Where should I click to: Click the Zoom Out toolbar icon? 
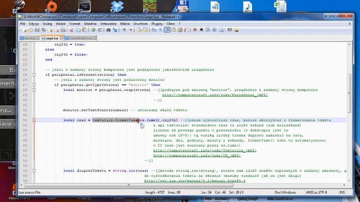point(130,30)
